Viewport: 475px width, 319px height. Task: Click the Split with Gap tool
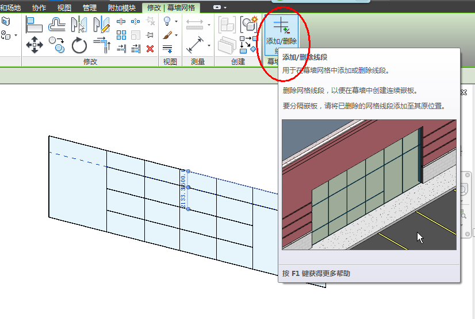(135, 21)
